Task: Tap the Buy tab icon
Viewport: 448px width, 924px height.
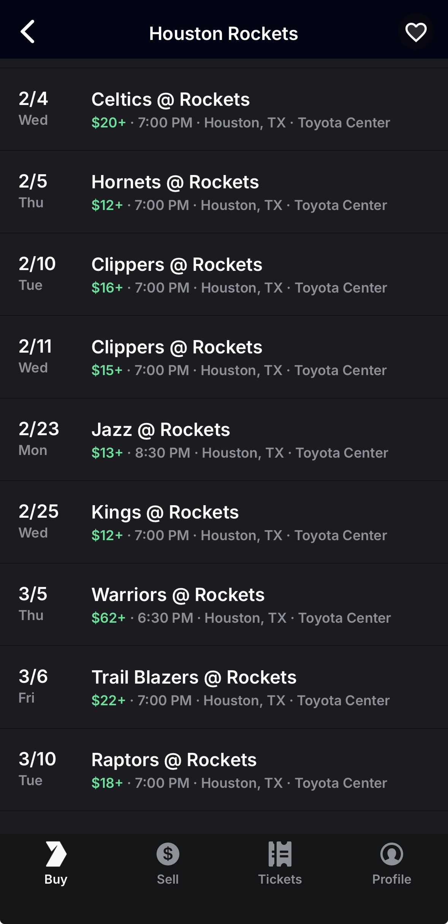Action: 56,854
